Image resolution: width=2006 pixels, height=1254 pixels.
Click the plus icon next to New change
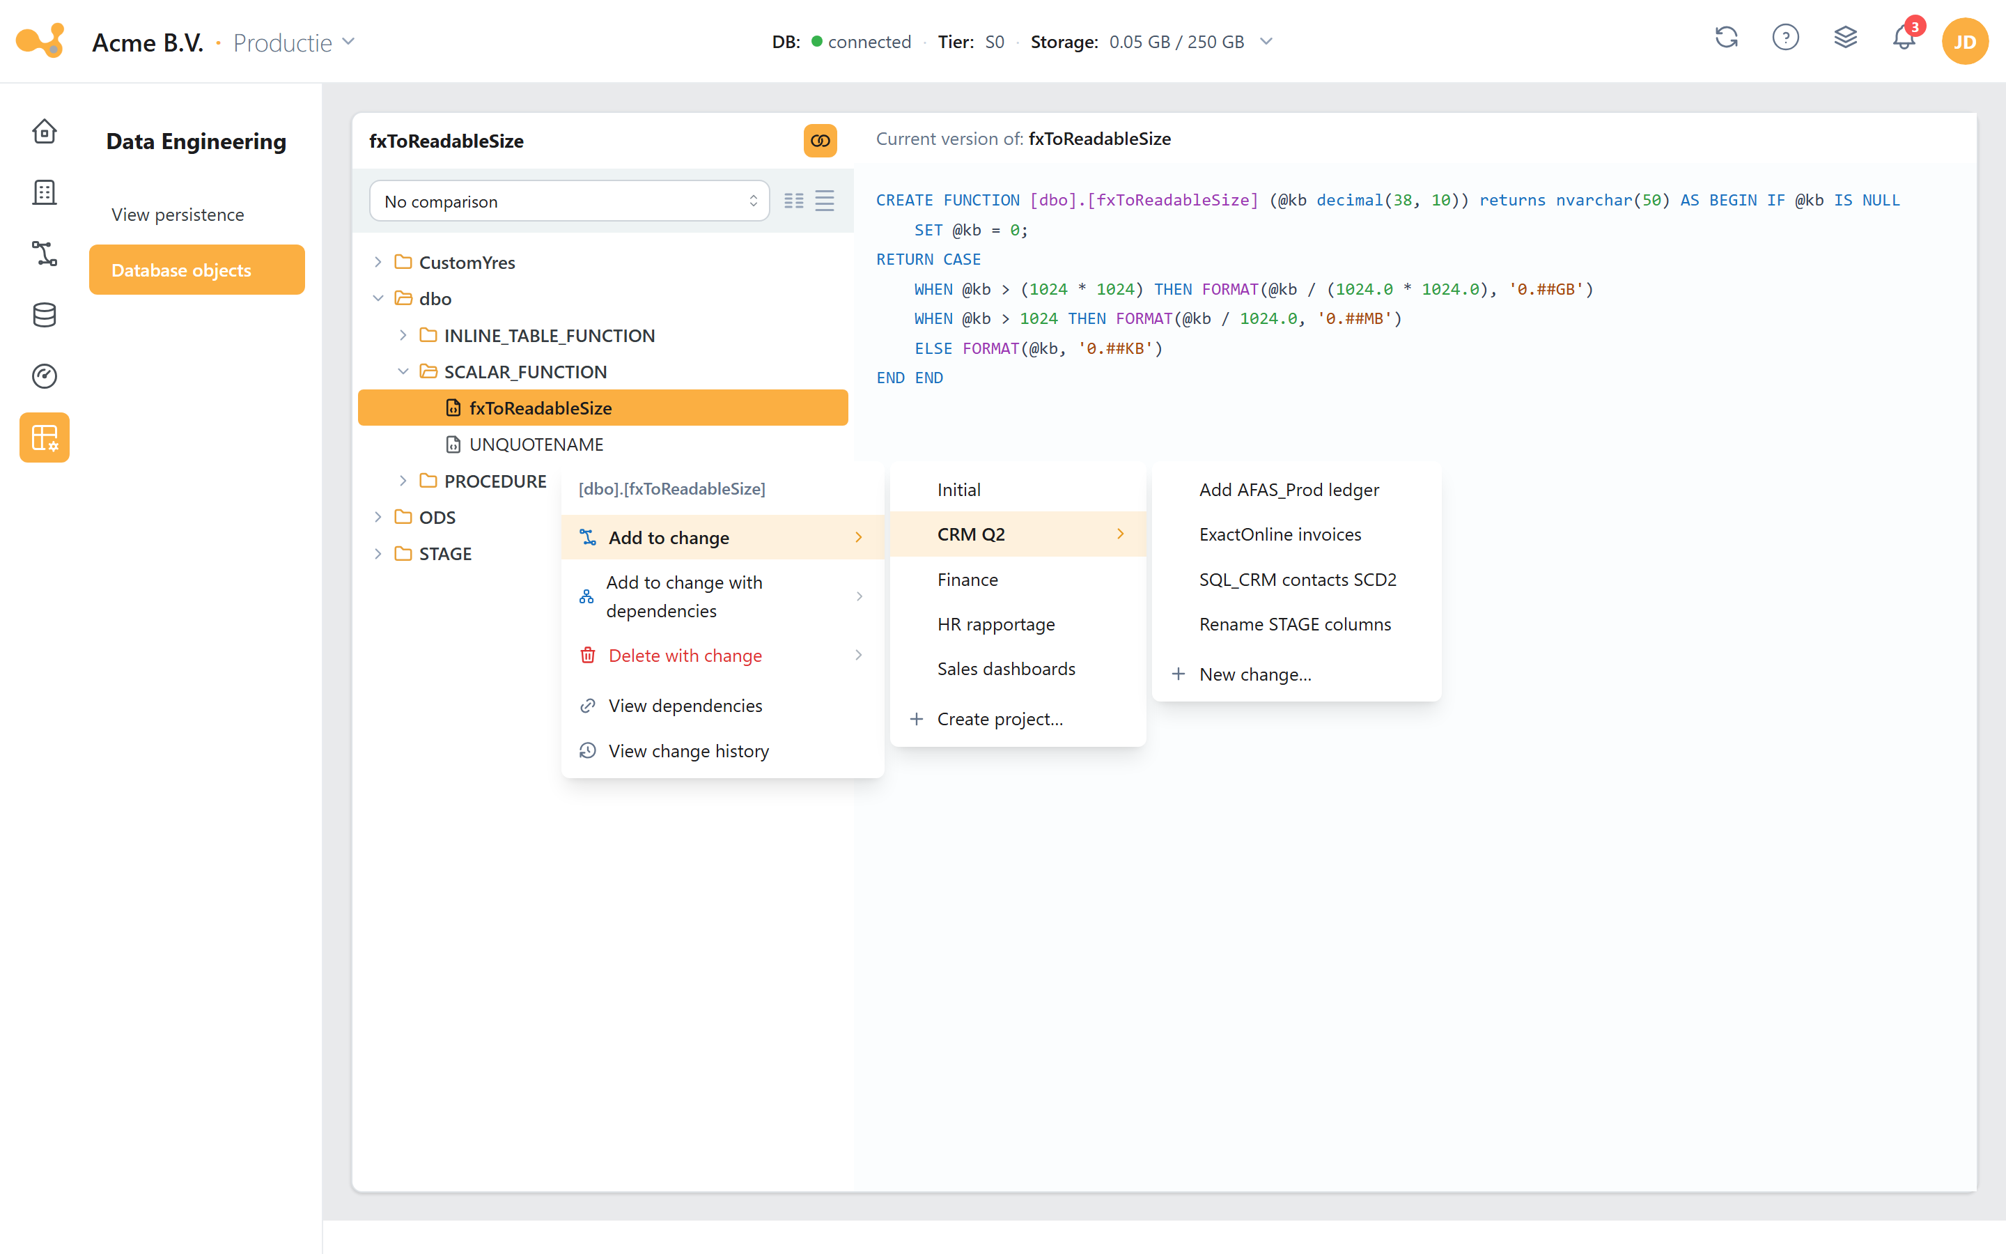coord(1178,674)
